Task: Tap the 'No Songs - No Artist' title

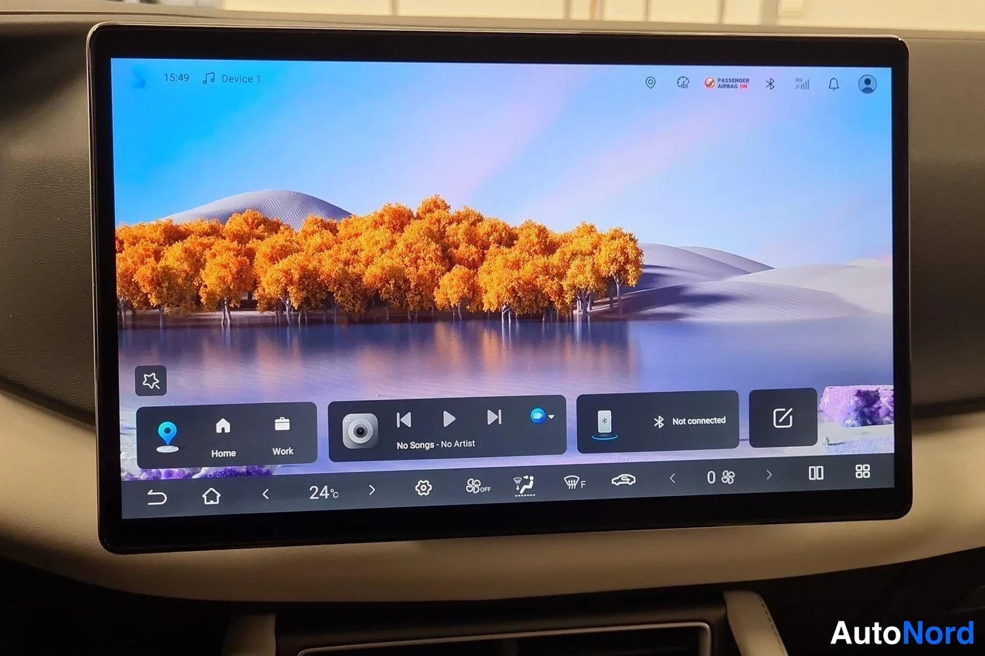Action: tap(435, 444)
